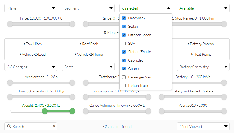The image size is (234, 137).
Task: Click the More Filters double-chevron icon
Action: [105, 32]
